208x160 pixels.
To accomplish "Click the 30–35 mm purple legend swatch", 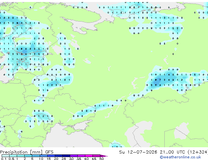I will tap(73, 156).
